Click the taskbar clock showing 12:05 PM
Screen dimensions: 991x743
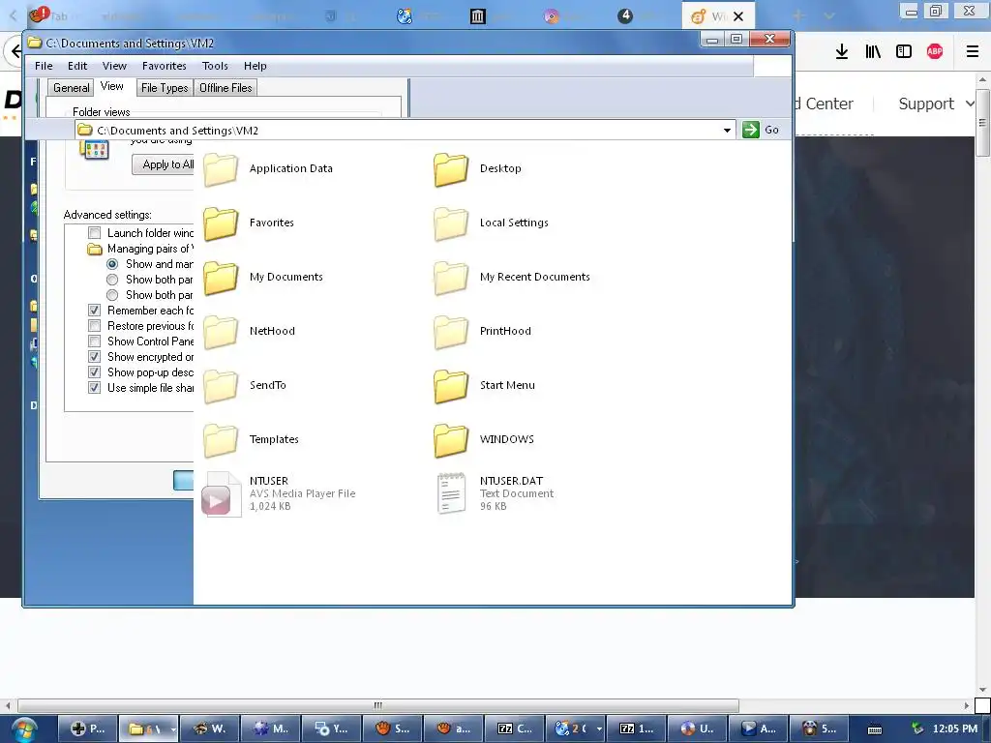click(x=954, y=729)
